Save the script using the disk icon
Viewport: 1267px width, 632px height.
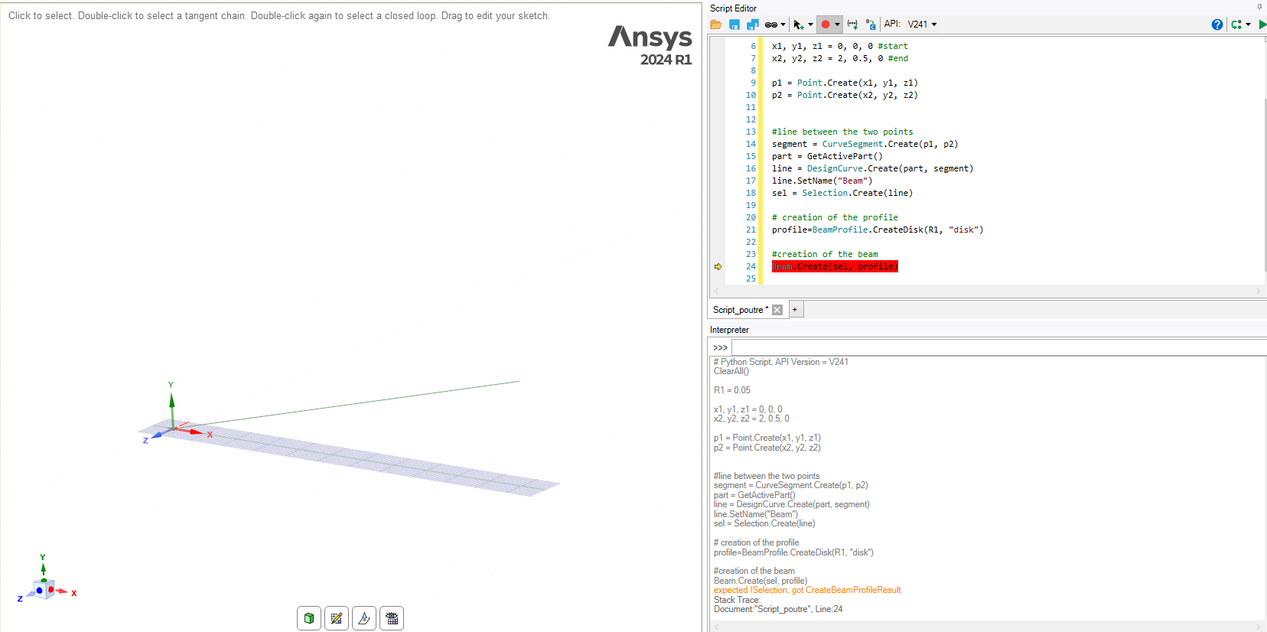734,24
